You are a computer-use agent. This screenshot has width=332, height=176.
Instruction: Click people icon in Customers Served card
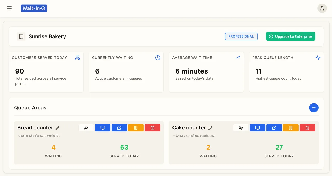(x=78, y=58)
